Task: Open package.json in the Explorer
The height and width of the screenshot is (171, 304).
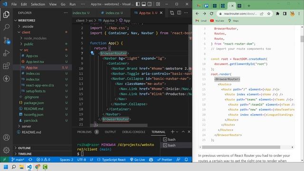Action: coord(34,103)
